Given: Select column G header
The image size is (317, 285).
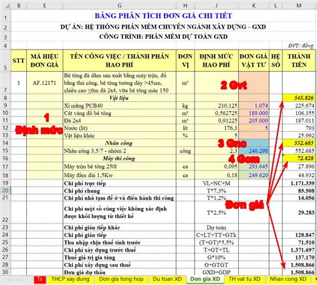Looking at the screenshot, I should pyautogui.click(x=120, y=5).
